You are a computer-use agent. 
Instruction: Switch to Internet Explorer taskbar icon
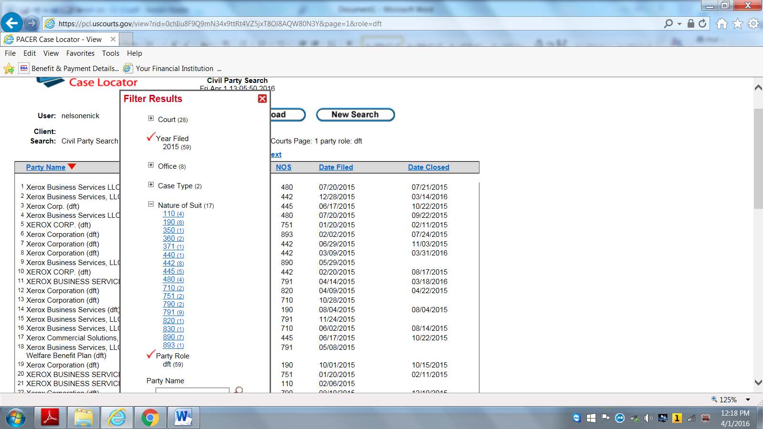click(116, 418)
